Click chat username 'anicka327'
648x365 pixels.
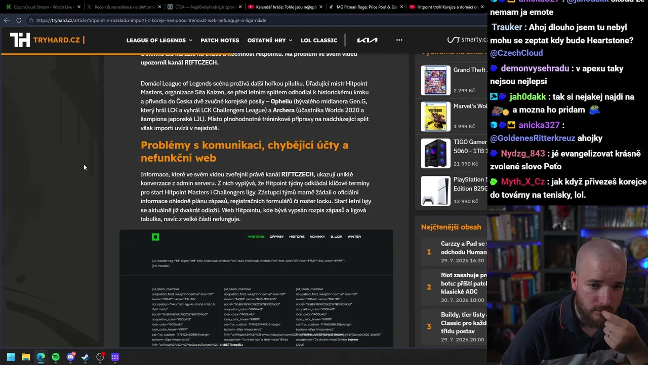(539, 125)
